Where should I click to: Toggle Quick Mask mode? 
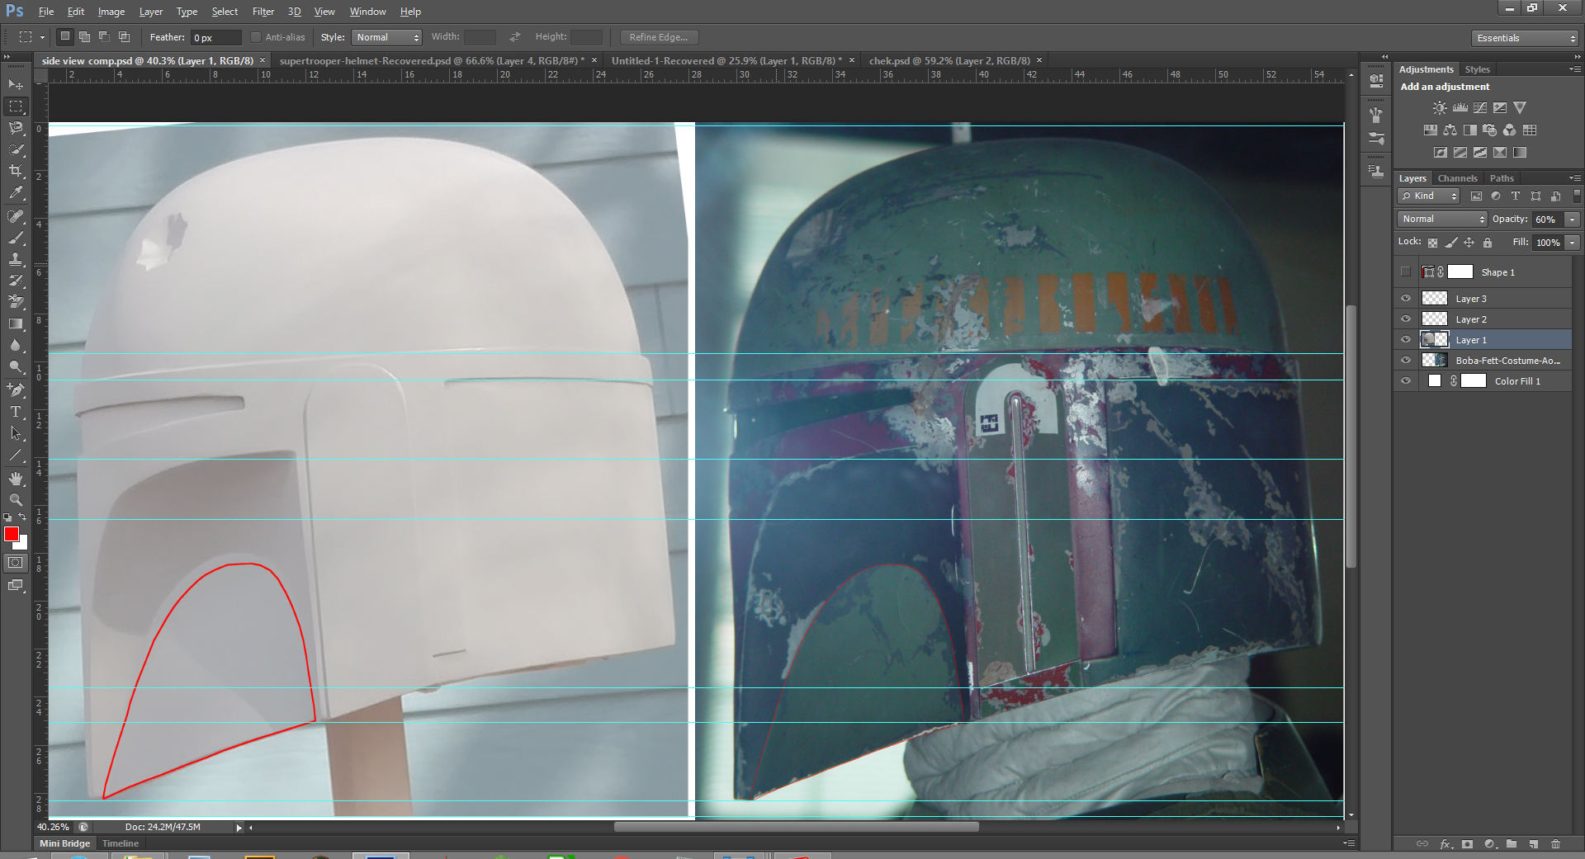[16, 563]
